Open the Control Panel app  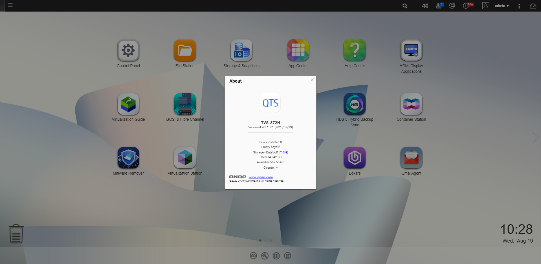[128, 50]
